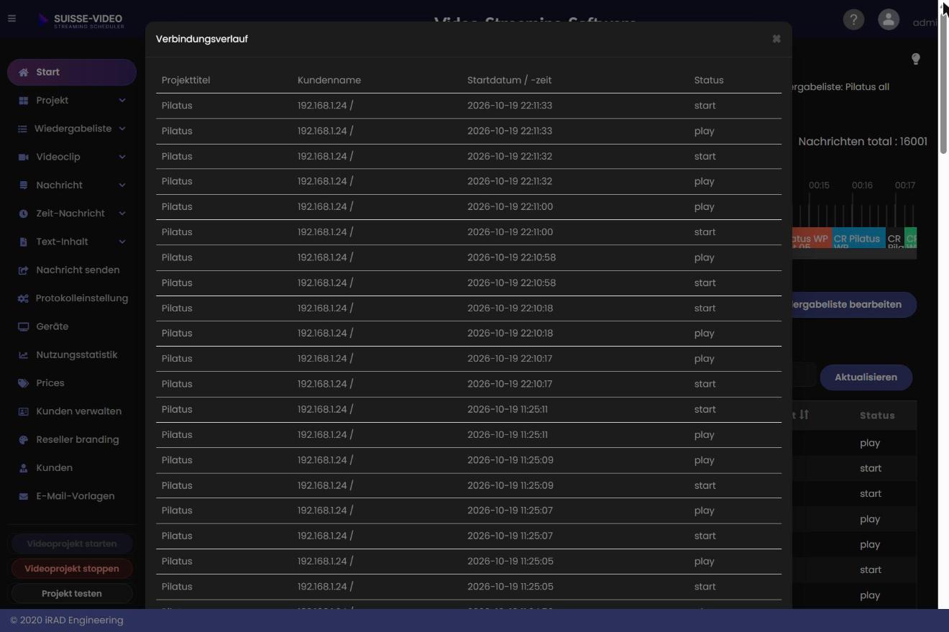Close the Verbindungsverlauf dialog
Viewport: 949px width, 632px height.
point(776,39)
